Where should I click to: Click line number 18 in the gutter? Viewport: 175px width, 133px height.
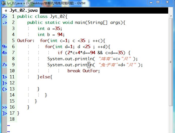click(x=12, y=119)
